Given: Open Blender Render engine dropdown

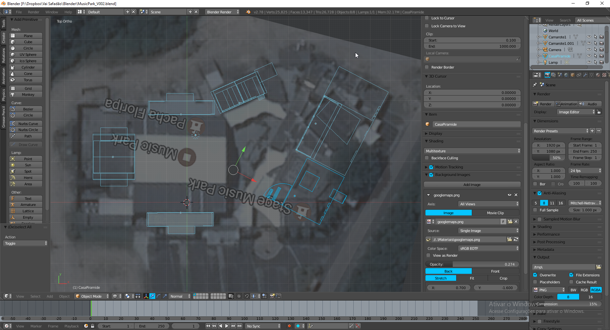Looking at the screenshot, I should (222, 12).
